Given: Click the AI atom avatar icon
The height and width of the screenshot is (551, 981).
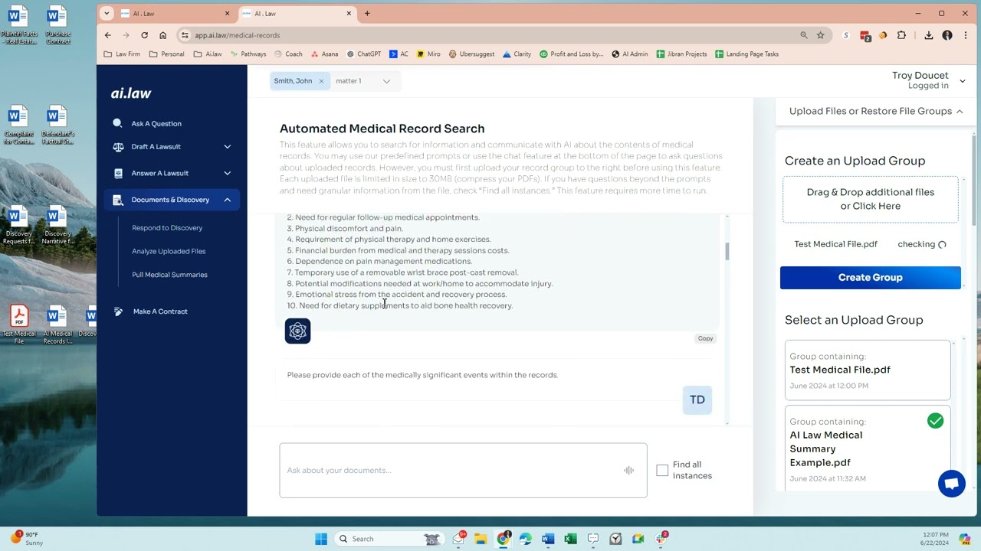Looking at the screenshot, I should pyautogui.click(x=297, y=331).
